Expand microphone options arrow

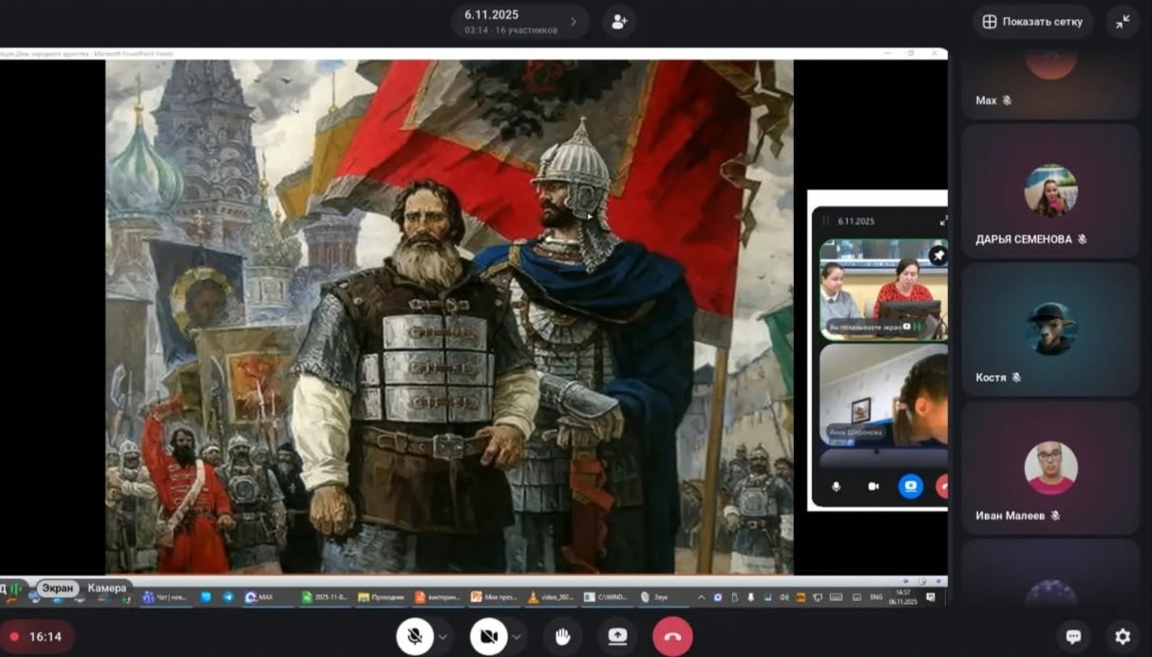pyautogui.click(x=443, y=636)
